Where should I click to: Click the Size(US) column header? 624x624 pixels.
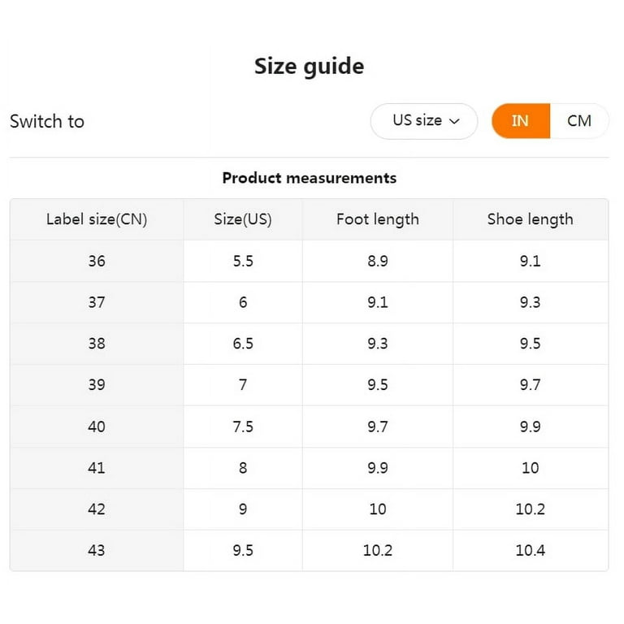coord(243,219)
